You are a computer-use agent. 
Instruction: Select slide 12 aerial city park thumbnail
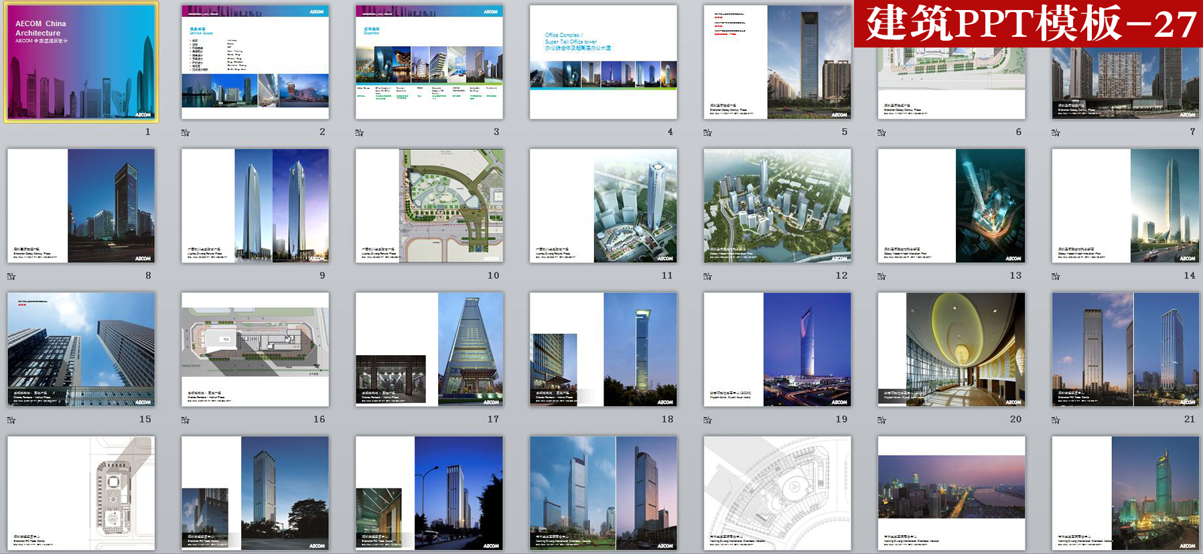(778, 206)
